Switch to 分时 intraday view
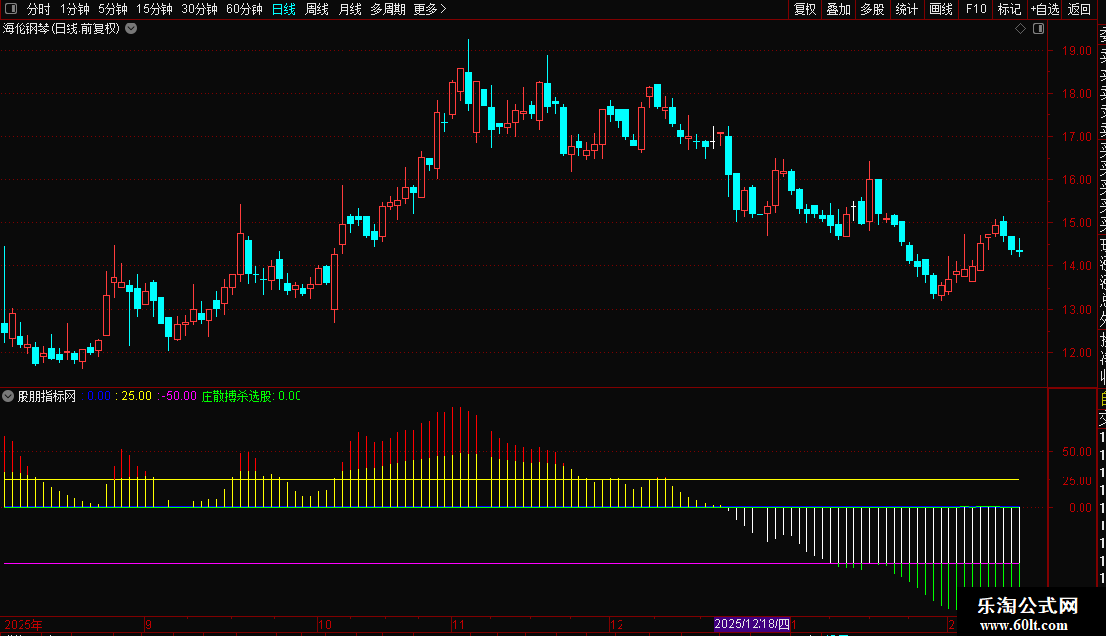 (x=38, y=9)
